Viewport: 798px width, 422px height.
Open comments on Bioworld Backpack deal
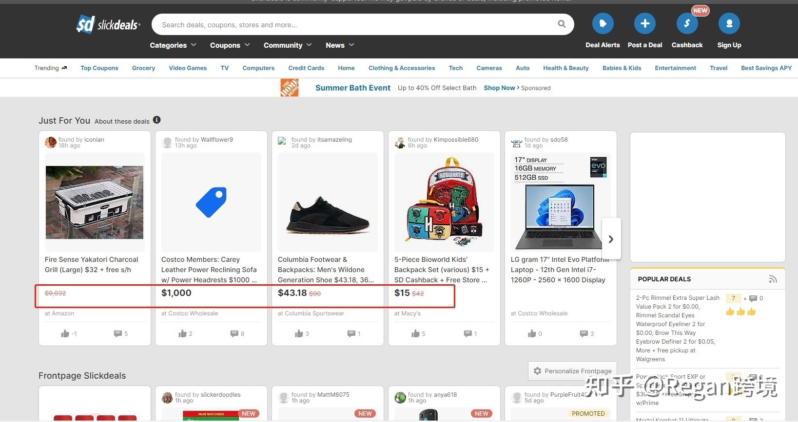[x=467, y=333]
